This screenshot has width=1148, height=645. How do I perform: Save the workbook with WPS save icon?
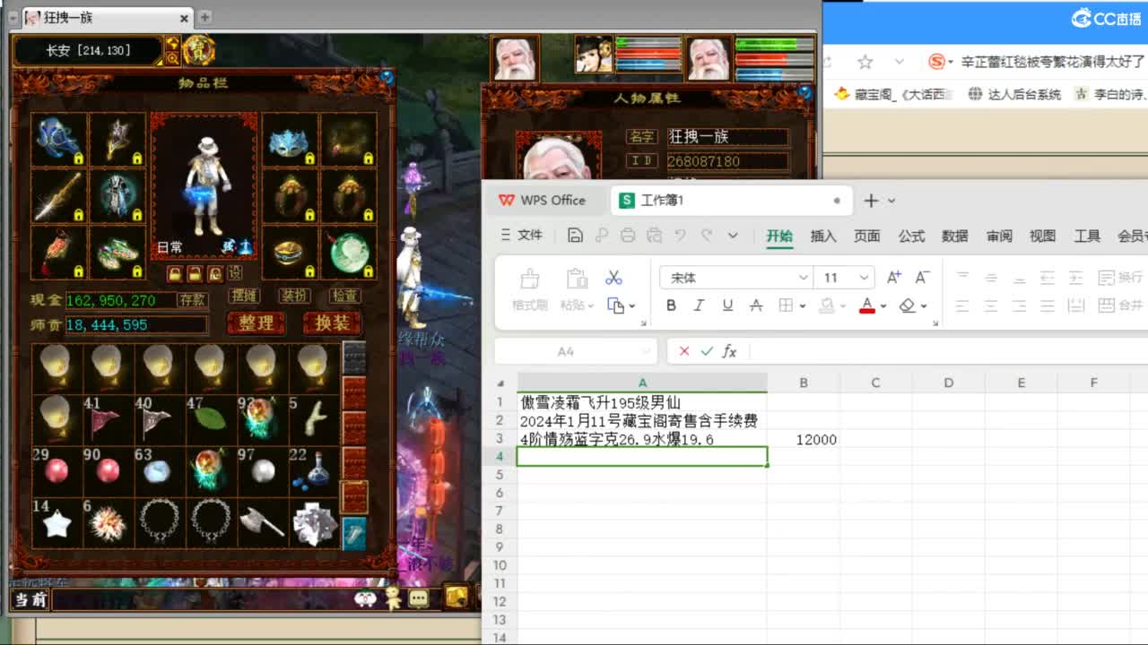(x=575, y=236)
